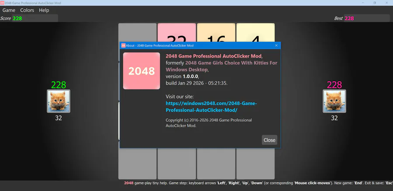This screenshot has height=191, width=393.
Task: Click the 32 label under right kitten
Action: 334,118
